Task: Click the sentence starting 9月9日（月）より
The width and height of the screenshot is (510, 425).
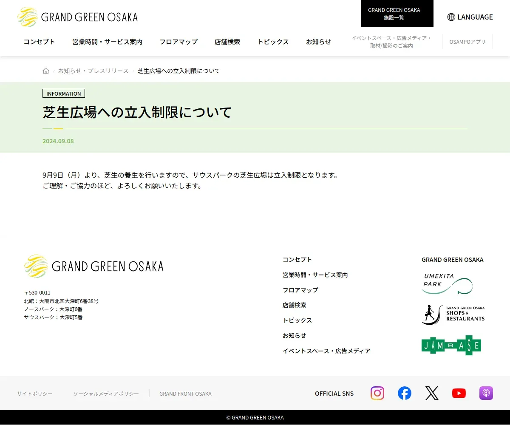Action: coord(191,175)
